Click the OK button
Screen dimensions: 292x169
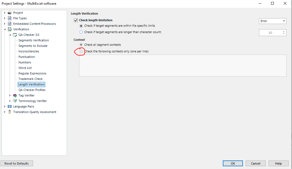233,163
